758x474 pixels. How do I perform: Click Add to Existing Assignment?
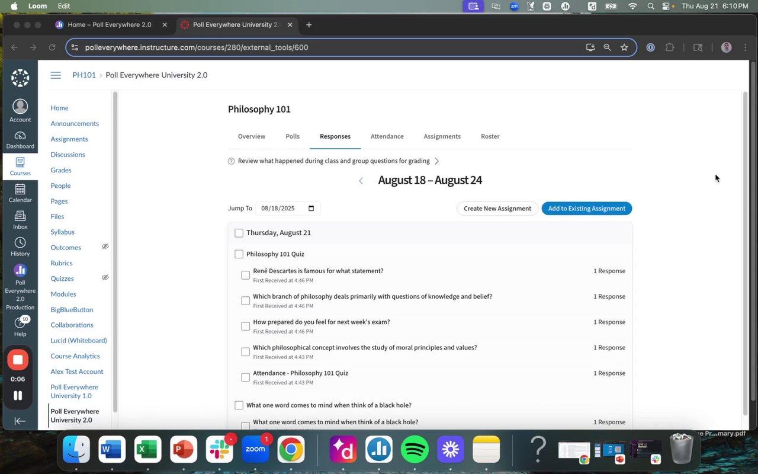587,209
